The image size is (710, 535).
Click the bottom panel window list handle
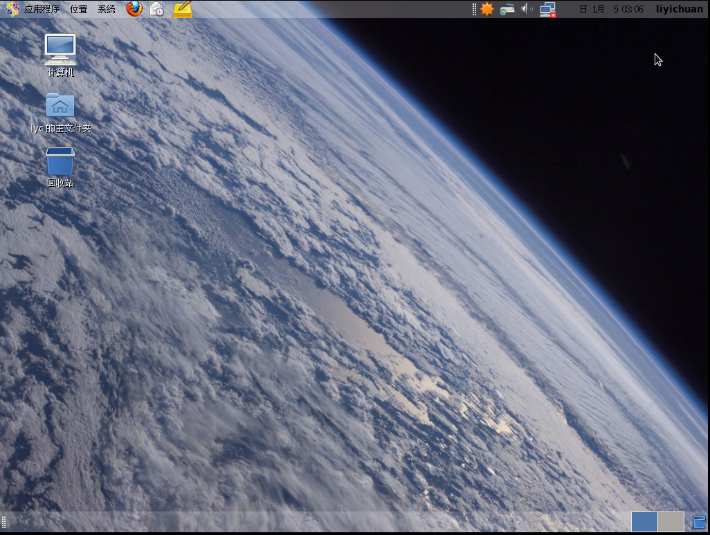3,523
